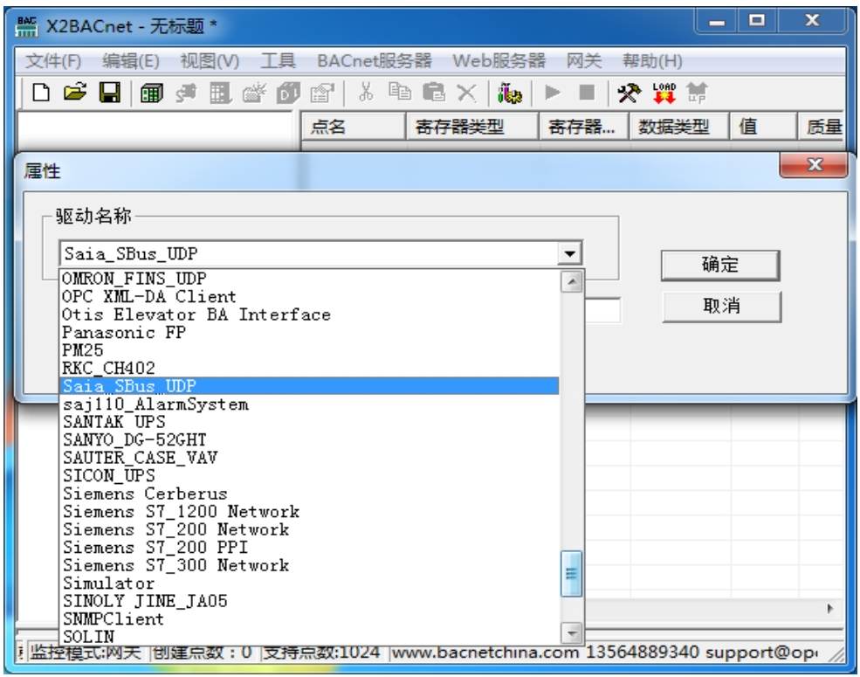Image resolution: width=860 pixels, height=677 pixels.
Task: Select Siemens S7_200 PPI driver
Action: [309, 547]
